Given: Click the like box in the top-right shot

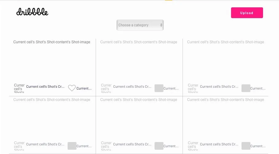Looking at the screenshot, I should [246, 88].
